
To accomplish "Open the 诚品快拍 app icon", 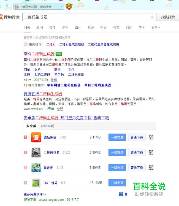I will (36, 137).
